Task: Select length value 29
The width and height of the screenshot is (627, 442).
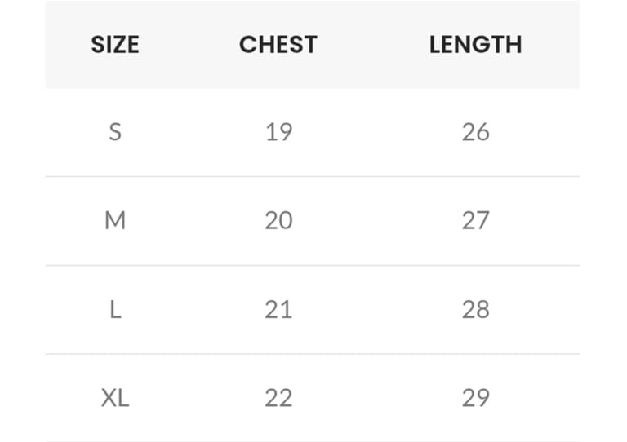Action: [475, 398]
